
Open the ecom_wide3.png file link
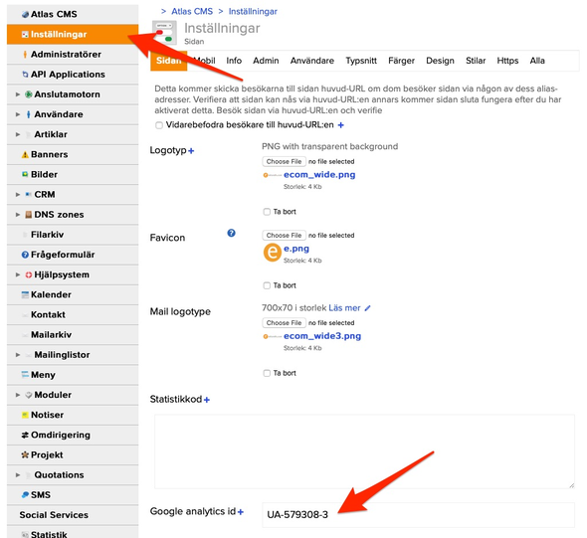pos(322,336)
